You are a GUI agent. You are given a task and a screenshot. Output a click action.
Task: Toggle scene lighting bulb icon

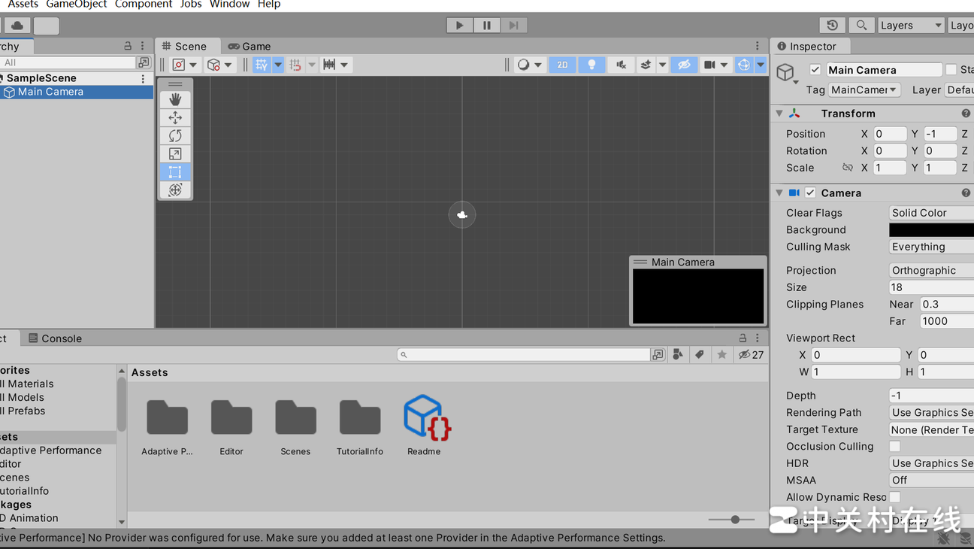(591, 65)
